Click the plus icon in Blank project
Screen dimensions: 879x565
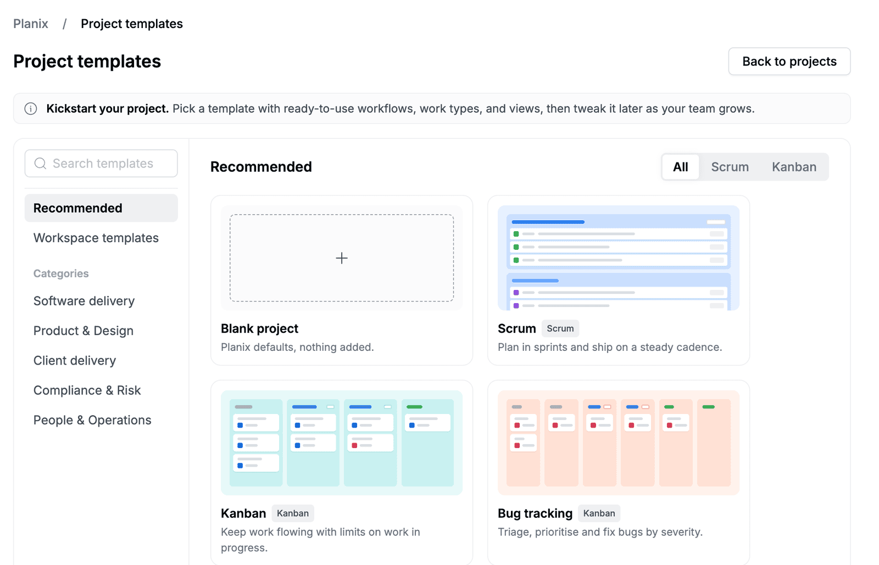342,258
